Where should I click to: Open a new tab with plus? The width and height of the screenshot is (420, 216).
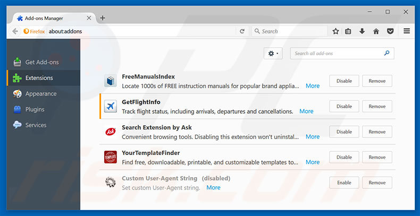point(102,18)
